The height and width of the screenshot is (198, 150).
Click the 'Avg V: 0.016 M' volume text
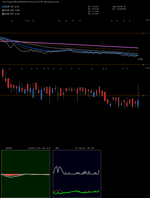(119, 6)
